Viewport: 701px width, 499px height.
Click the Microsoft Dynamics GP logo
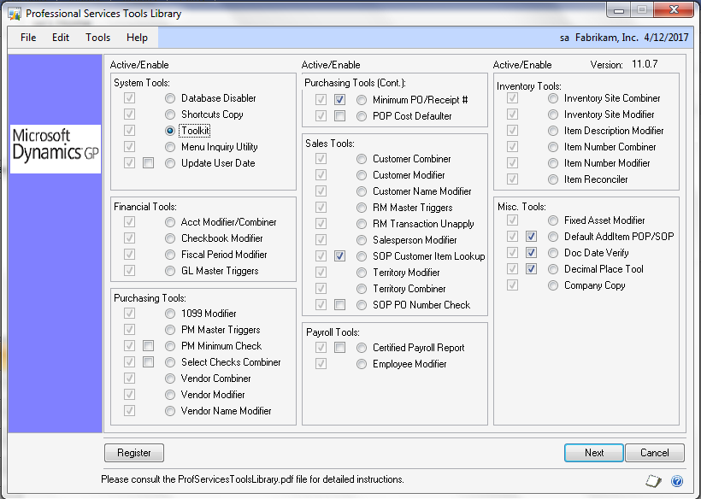(56, 149)
